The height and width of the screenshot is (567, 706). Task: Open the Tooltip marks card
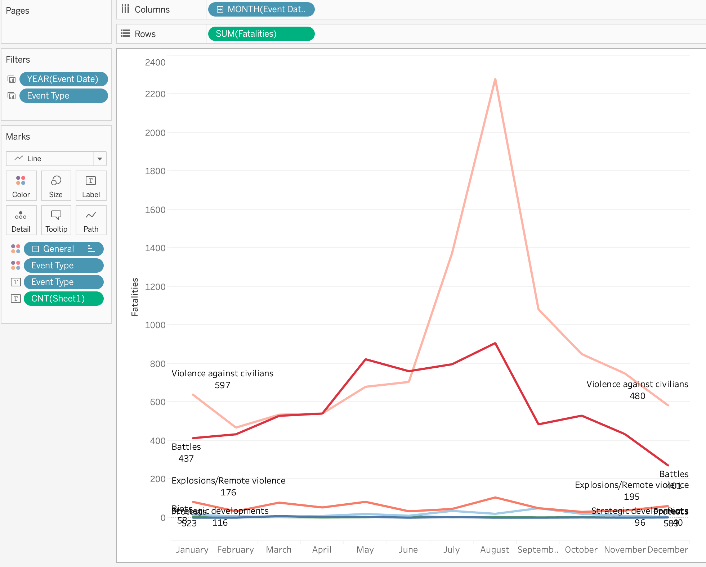[56, 220]
